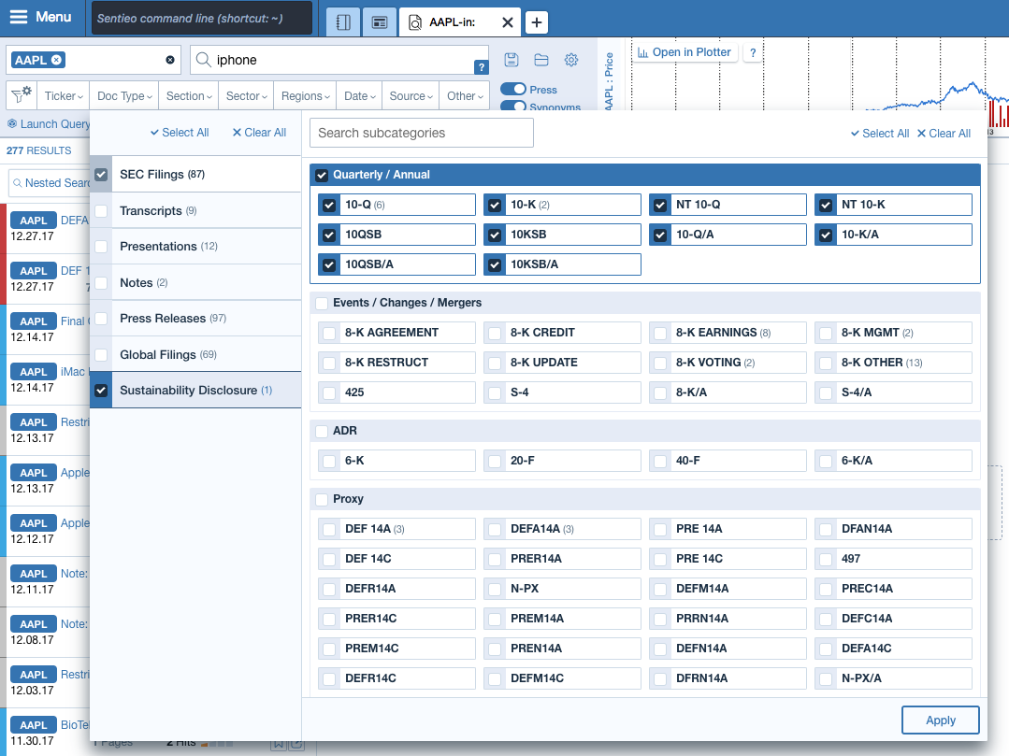1009x756 pixels.
Task: Open saved searches folder icon
Action: [541, 60]
